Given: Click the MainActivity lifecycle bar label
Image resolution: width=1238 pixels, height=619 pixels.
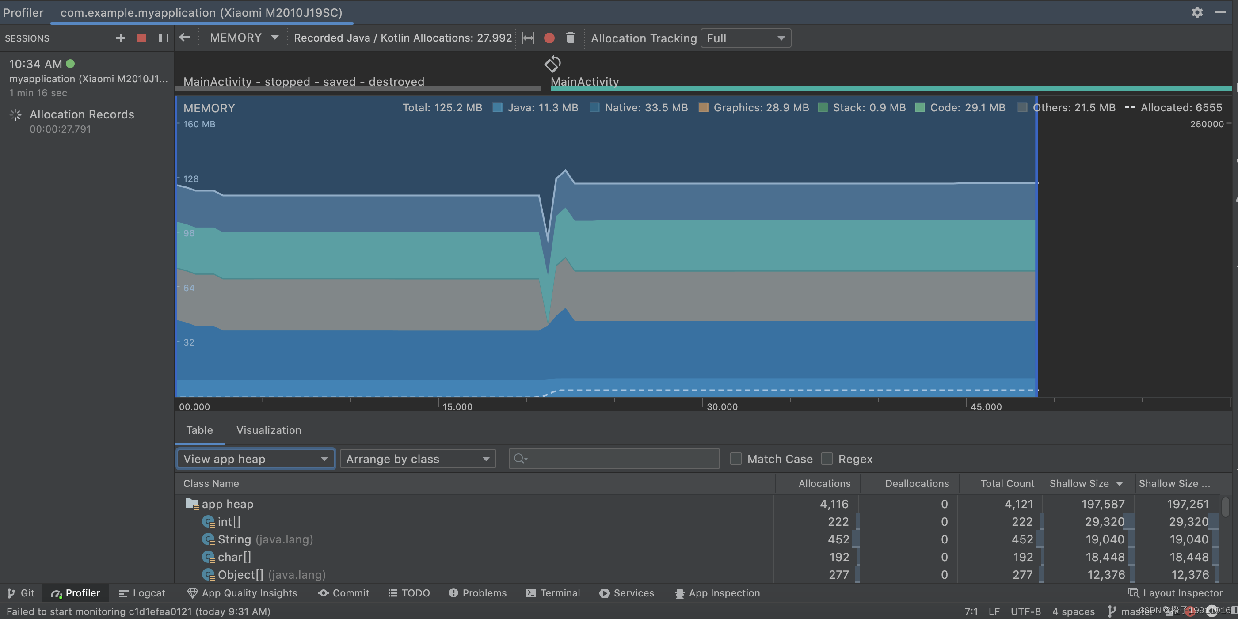Looking at the screenshot, I should tap(584, 81).
